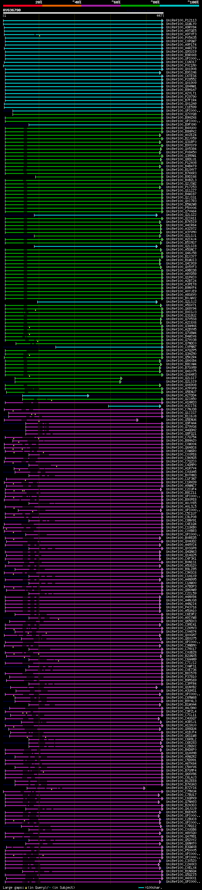202x890 pixels.
Task: Click the AV636790 query name label
Action: [x=12, y=10]
